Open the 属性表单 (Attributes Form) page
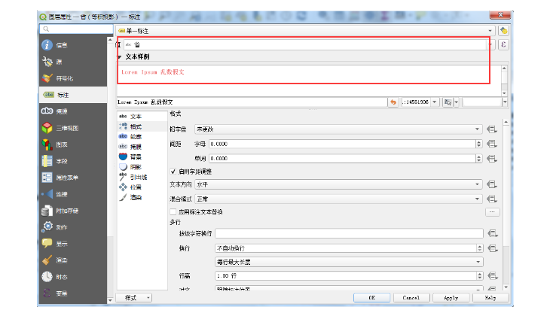This screenshot has width=553, height=313. coord(73,178)
